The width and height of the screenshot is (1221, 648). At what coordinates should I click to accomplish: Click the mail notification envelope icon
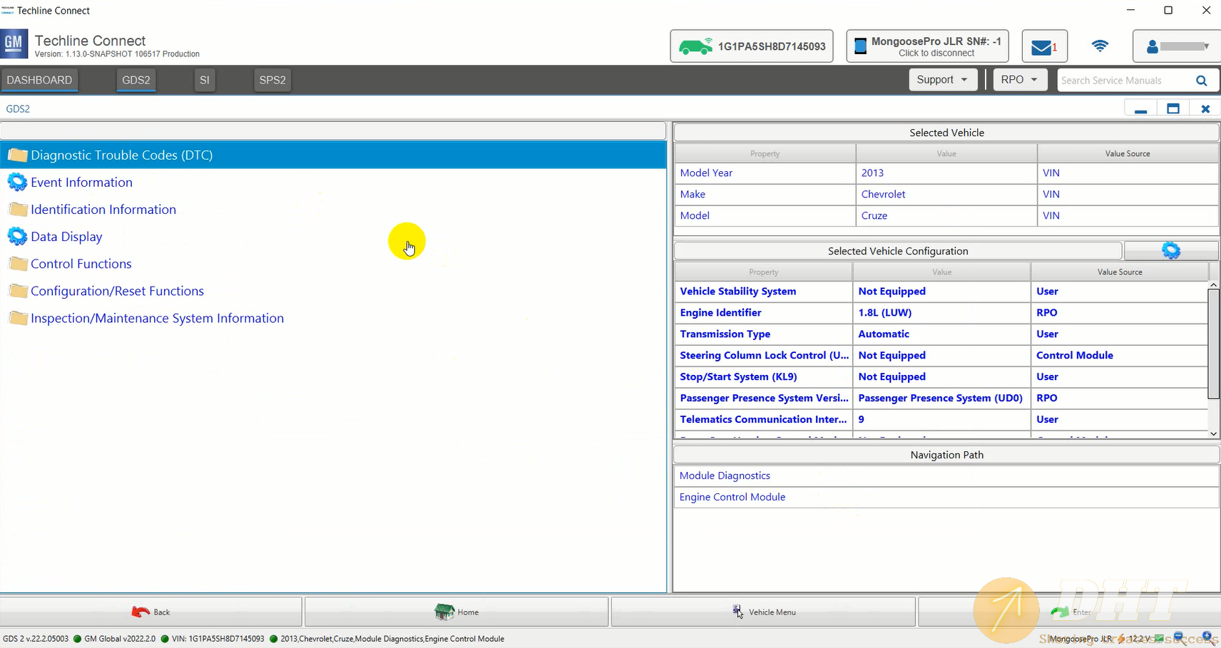pos(1042,47)
